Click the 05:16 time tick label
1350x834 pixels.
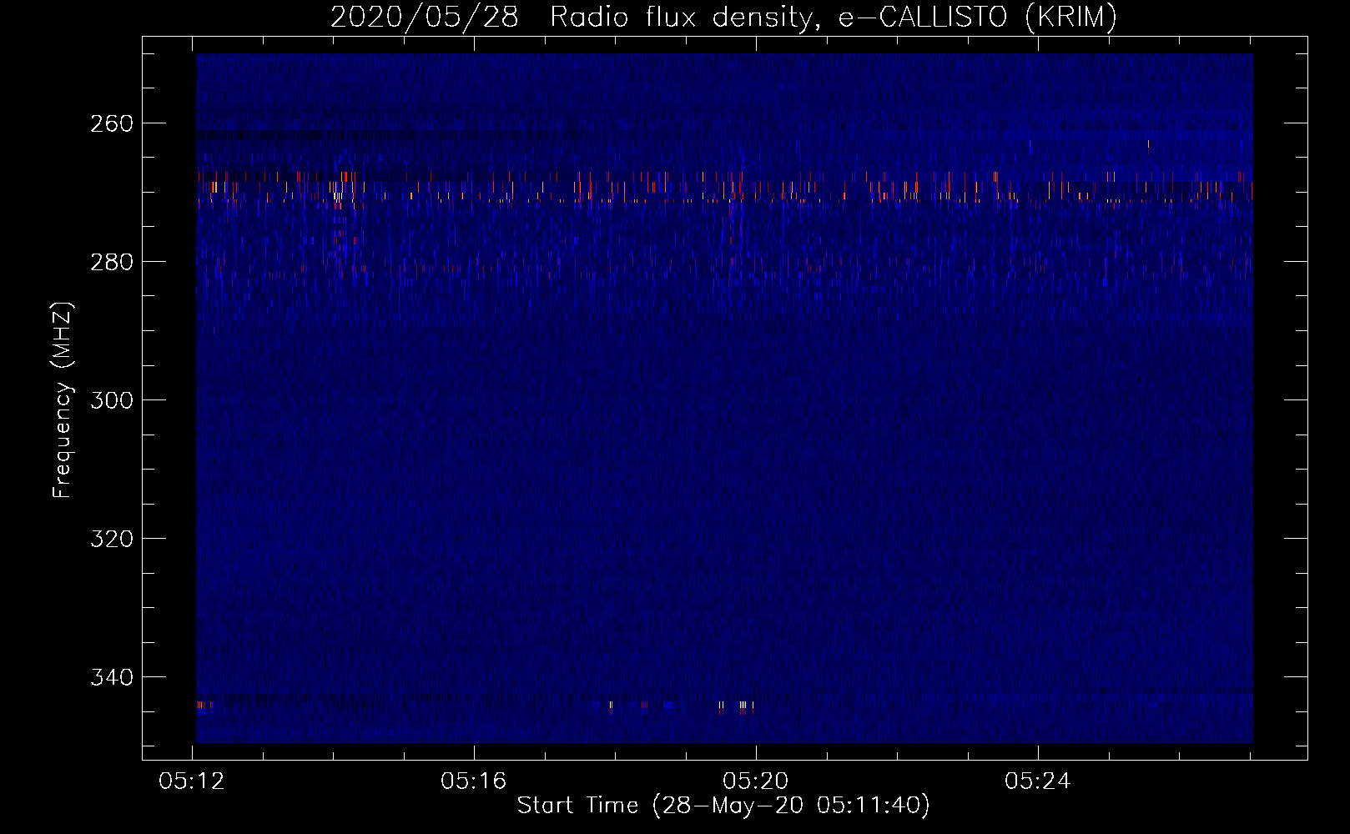pos(474,781)
